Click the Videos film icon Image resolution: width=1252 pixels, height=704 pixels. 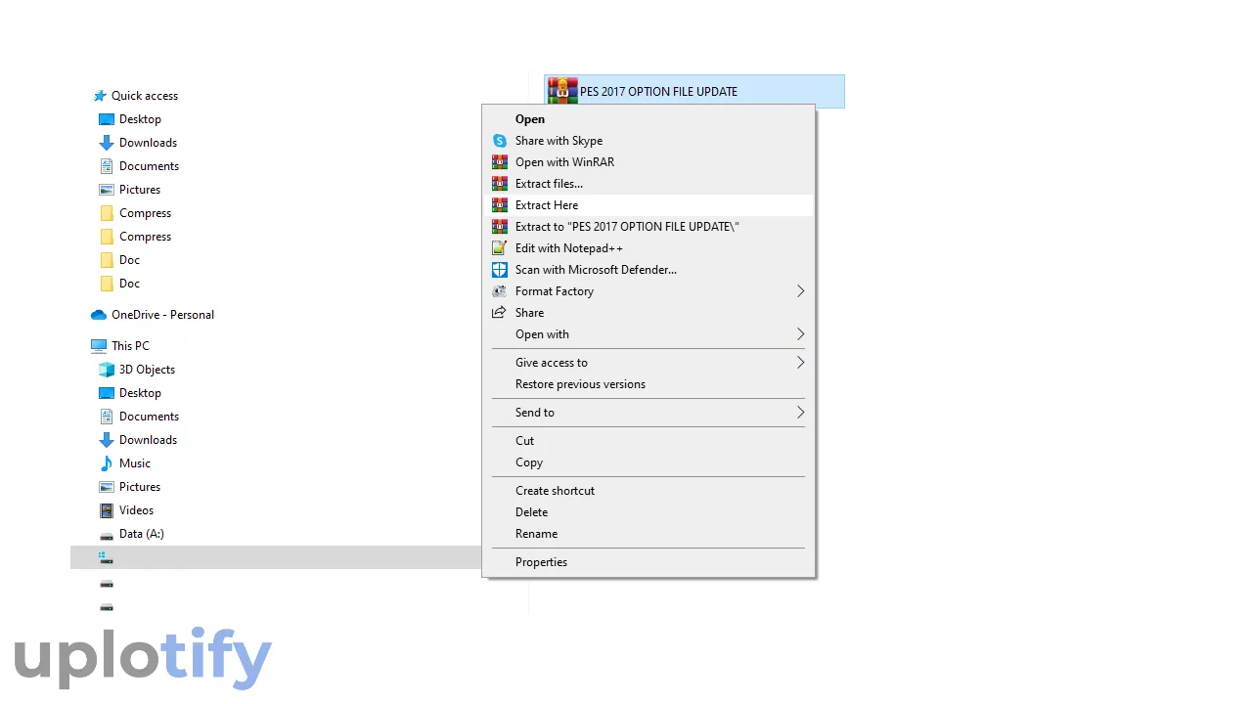(107, 510)
